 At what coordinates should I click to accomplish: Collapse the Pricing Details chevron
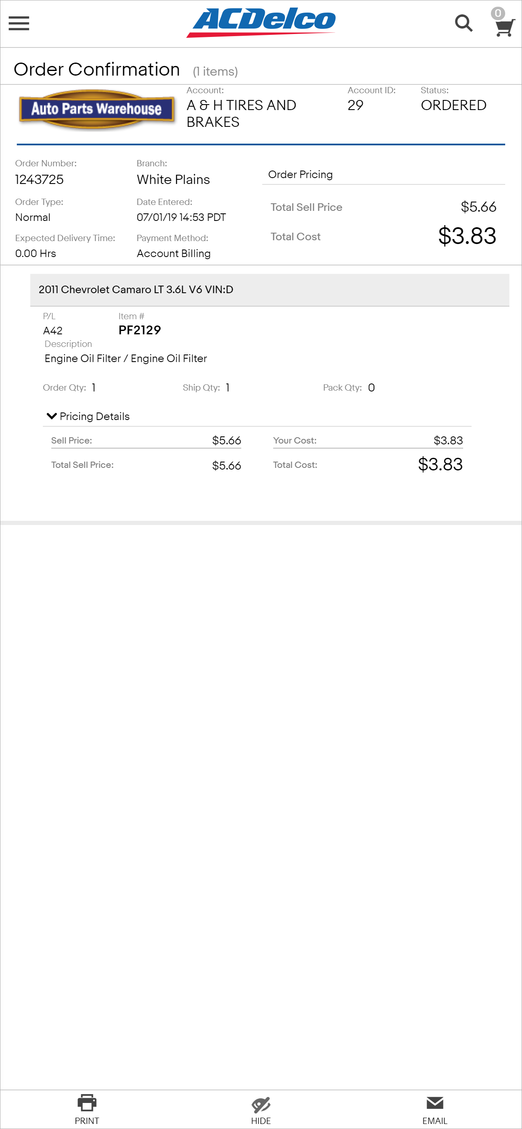(52, 416)
